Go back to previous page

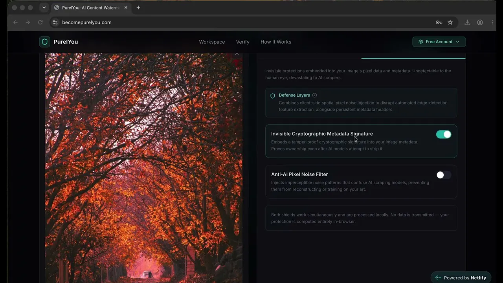pyautogui.click(x=15, y=22)
